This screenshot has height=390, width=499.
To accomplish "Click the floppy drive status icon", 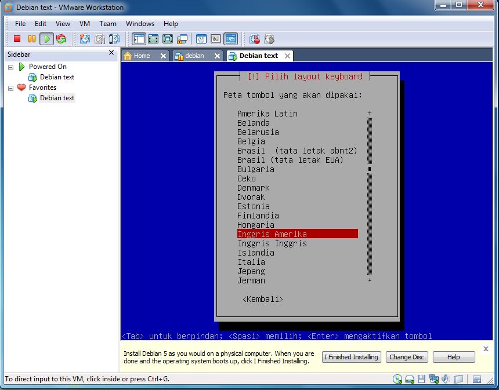I will coord(422,379).
